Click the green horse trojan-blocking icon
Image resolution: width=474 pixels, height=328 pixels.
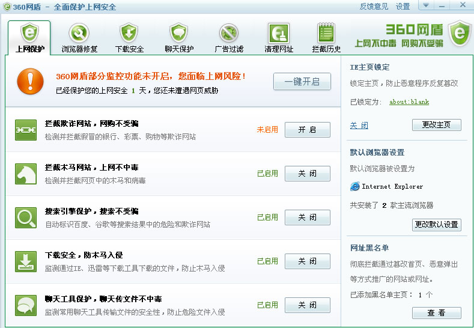pyautogui.click(x=26, y=174)
